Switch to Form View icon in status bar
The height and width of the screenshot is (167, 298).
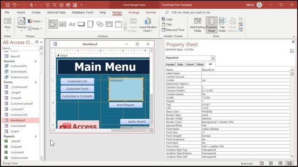[x=262, y=163]
